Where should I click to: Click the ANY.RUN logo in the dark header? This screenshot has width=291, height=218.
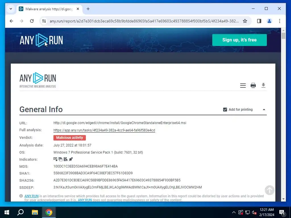pyautogui.click(x=41, y=40)
